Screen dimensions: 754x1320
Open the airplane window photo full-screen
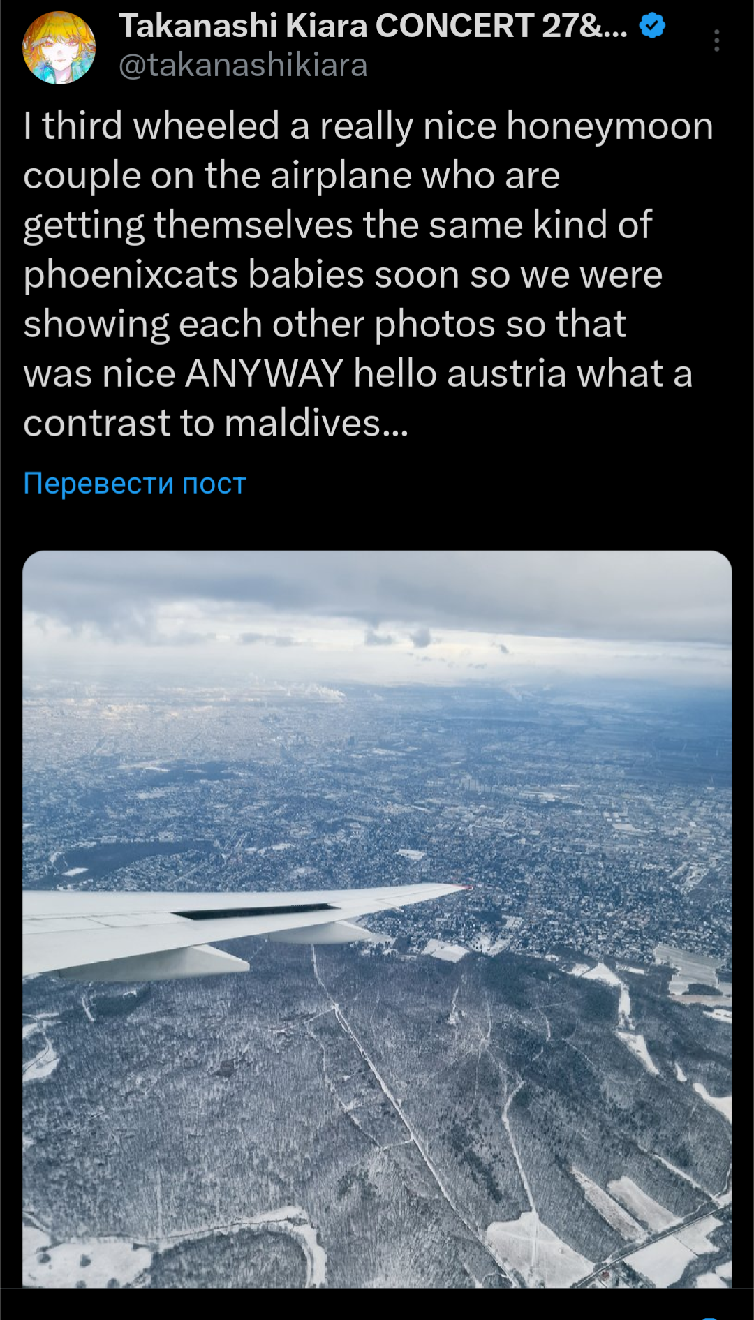[377, 919]
